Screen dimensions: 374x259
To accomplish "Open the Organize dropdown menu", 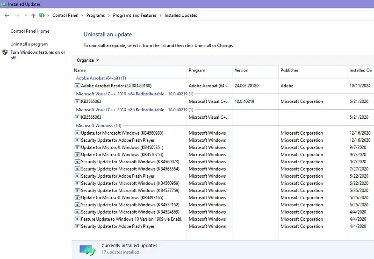I will coord(88,60).
